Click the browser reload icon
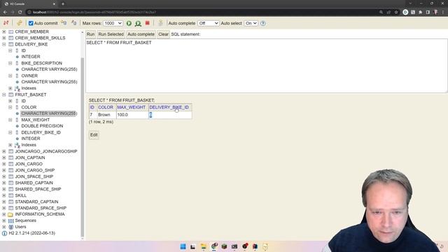The width and height of the screenshot is (448, 252). click(20, 12)
